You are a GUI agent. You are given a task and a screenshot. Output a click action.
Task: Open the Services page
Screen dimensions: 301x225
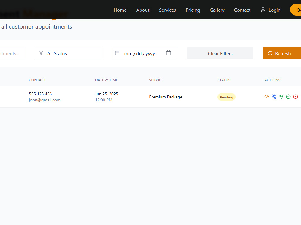click(x=167, y=10)
